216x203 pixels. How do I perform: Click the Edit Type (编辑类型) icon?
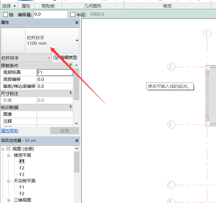pos(56,58)
